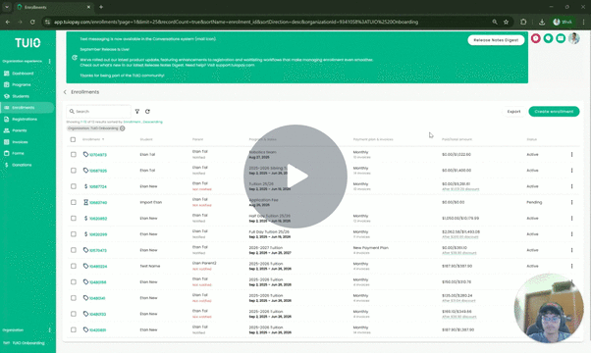
Task: Go to Students in the sidebar
Action: (21, 96)
